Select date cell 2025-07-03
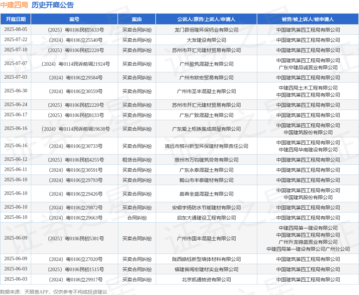This screenshot has width=359, height=295. pos(15,77)
